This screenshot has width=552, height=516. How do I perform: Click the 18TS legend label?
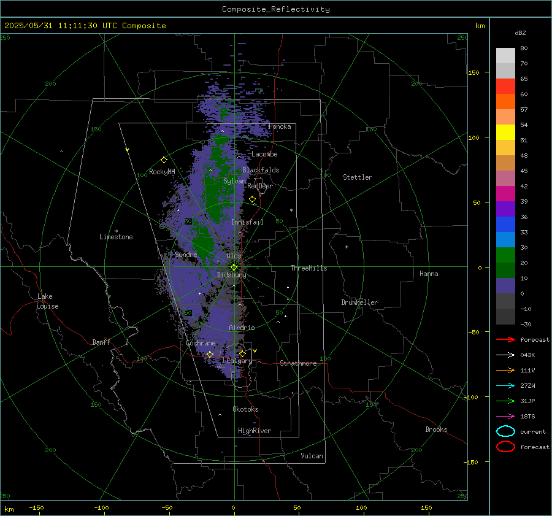point(527,417)
